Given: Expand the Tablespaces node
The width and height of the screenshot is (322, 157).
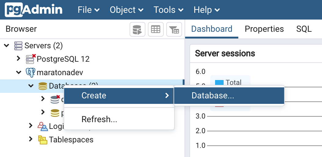Looking at the screenshot, I should pyautogui.click(x=31, y=139).
